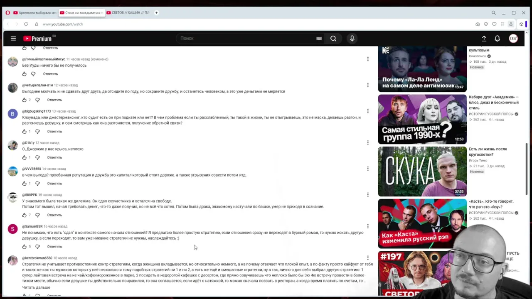Open avatar of commenter @SamuelBSR

tap(13, 229)
